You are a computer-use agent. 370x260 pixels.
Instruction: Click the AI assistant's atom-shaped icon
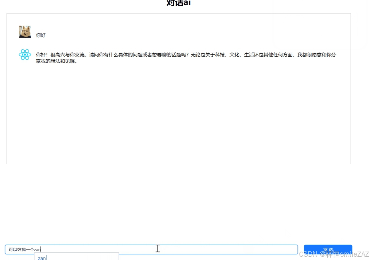[x=25, y=55]
